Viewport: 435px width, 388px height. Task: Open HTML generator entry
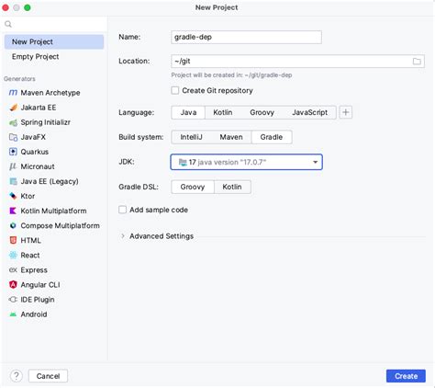pyautogui.click(x=54, y=240)
